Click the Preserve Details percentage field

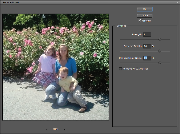tap(147, 46)
